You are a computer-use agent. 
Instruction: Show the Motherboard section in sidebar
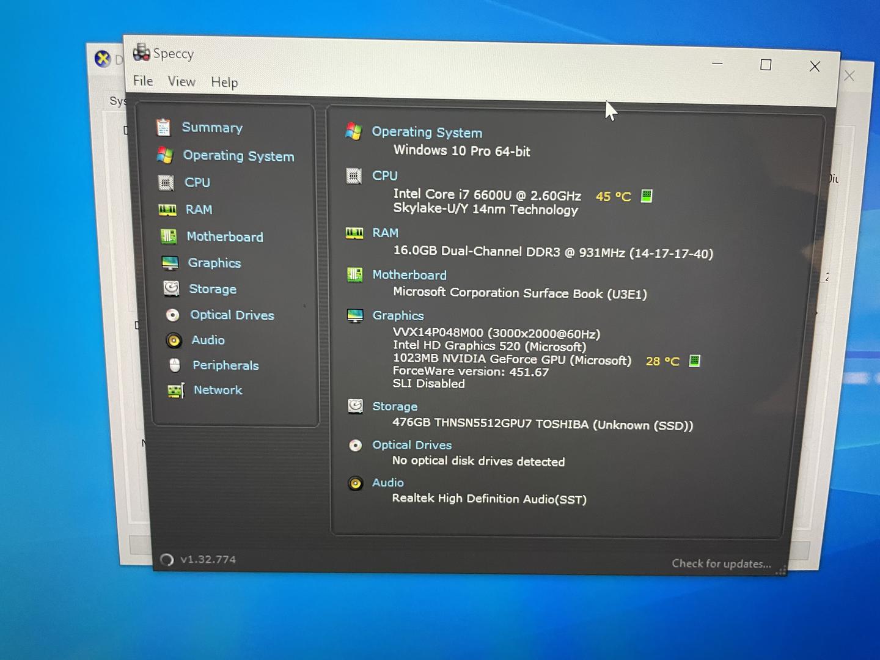(x=225, y=237)
